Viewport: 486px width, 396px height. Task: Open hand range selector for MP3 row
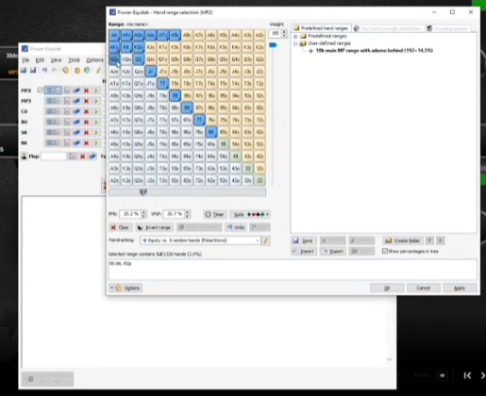click(53, 101)
